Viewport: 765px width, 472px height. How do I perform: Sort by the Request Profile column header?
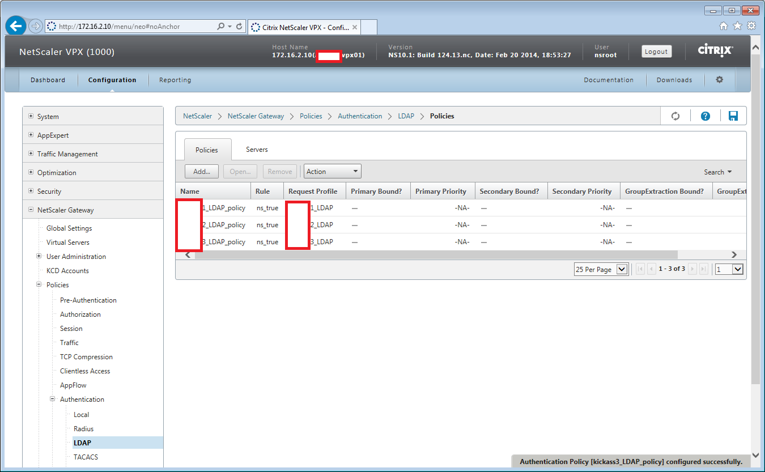315,191
